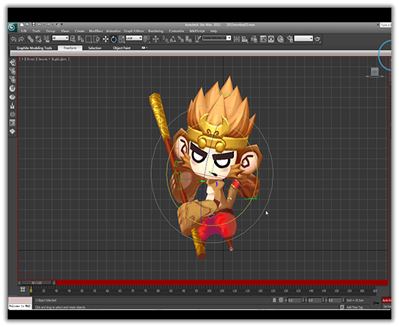
Task: Open the Animation menu
Action: (x=113, y=31)
